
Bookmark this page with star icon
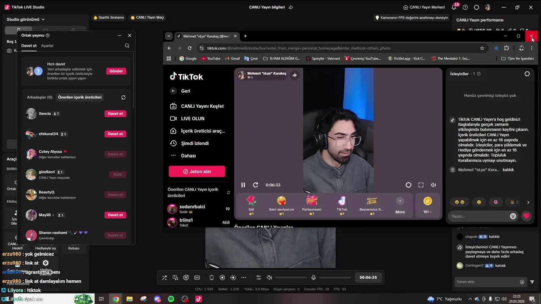click(482, 48)
